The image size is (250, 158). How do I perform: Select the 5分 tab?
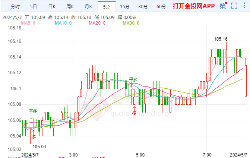click(x=107, y=7)
